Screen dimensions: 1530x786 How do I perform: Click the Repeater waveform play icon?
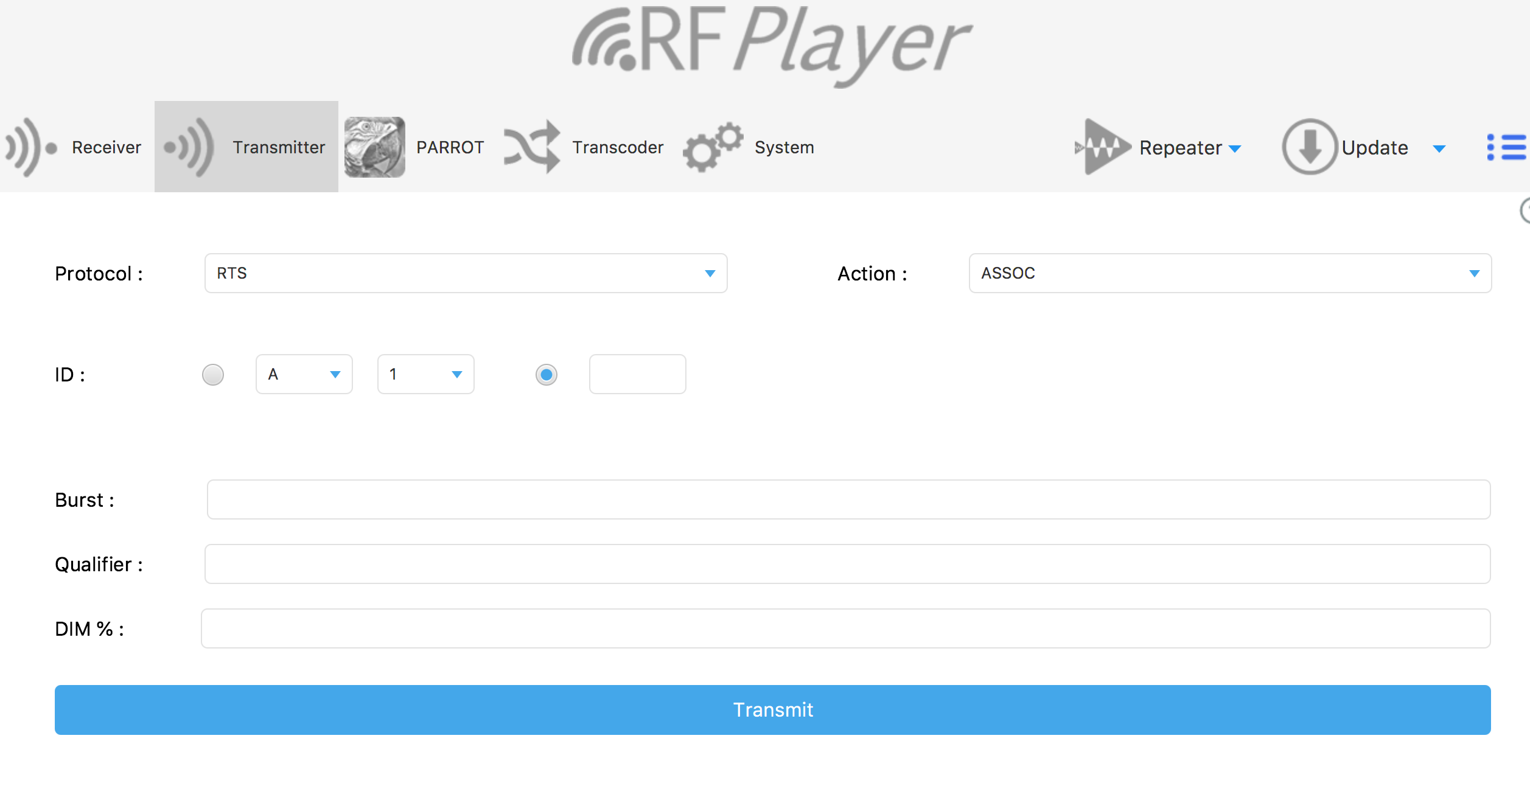coord(1103,147)
